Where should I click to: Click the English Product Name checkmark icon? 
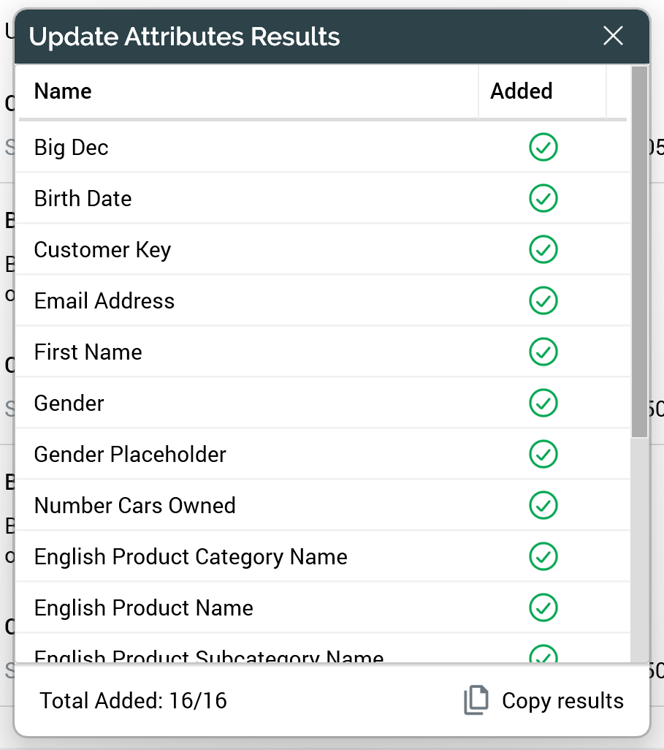[x=543, y=607]
